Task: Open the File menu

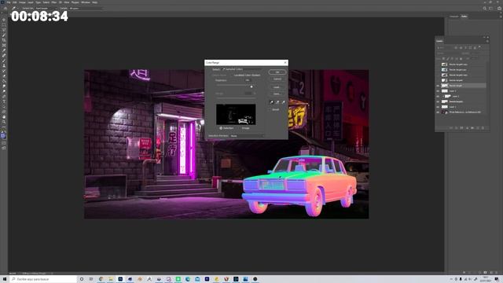Action: point(9,2)
